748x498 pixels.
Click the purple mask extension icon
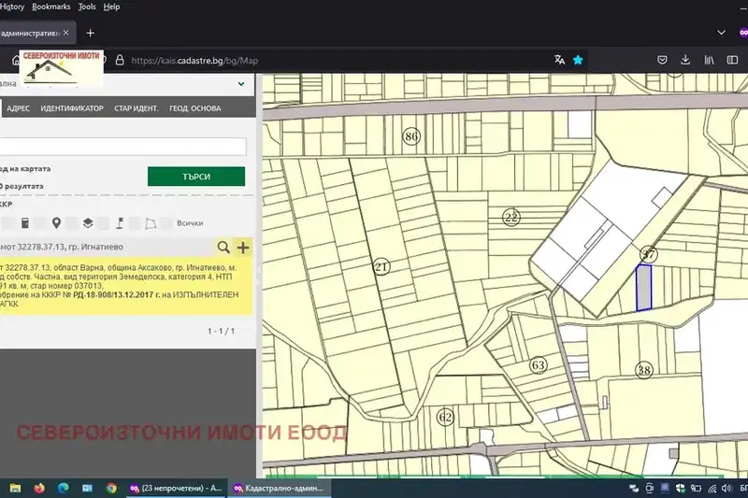click(x=743, y=33)
